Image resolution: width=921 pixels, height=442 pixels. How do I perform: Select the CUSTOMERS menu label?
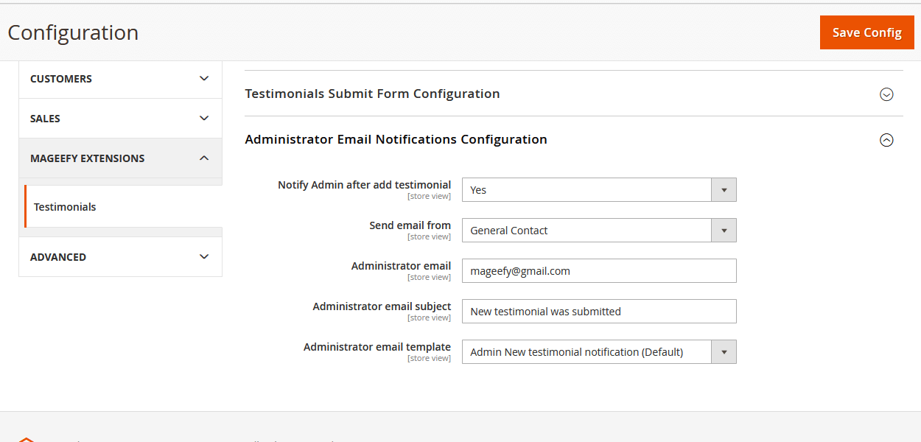tap(61, 79)
